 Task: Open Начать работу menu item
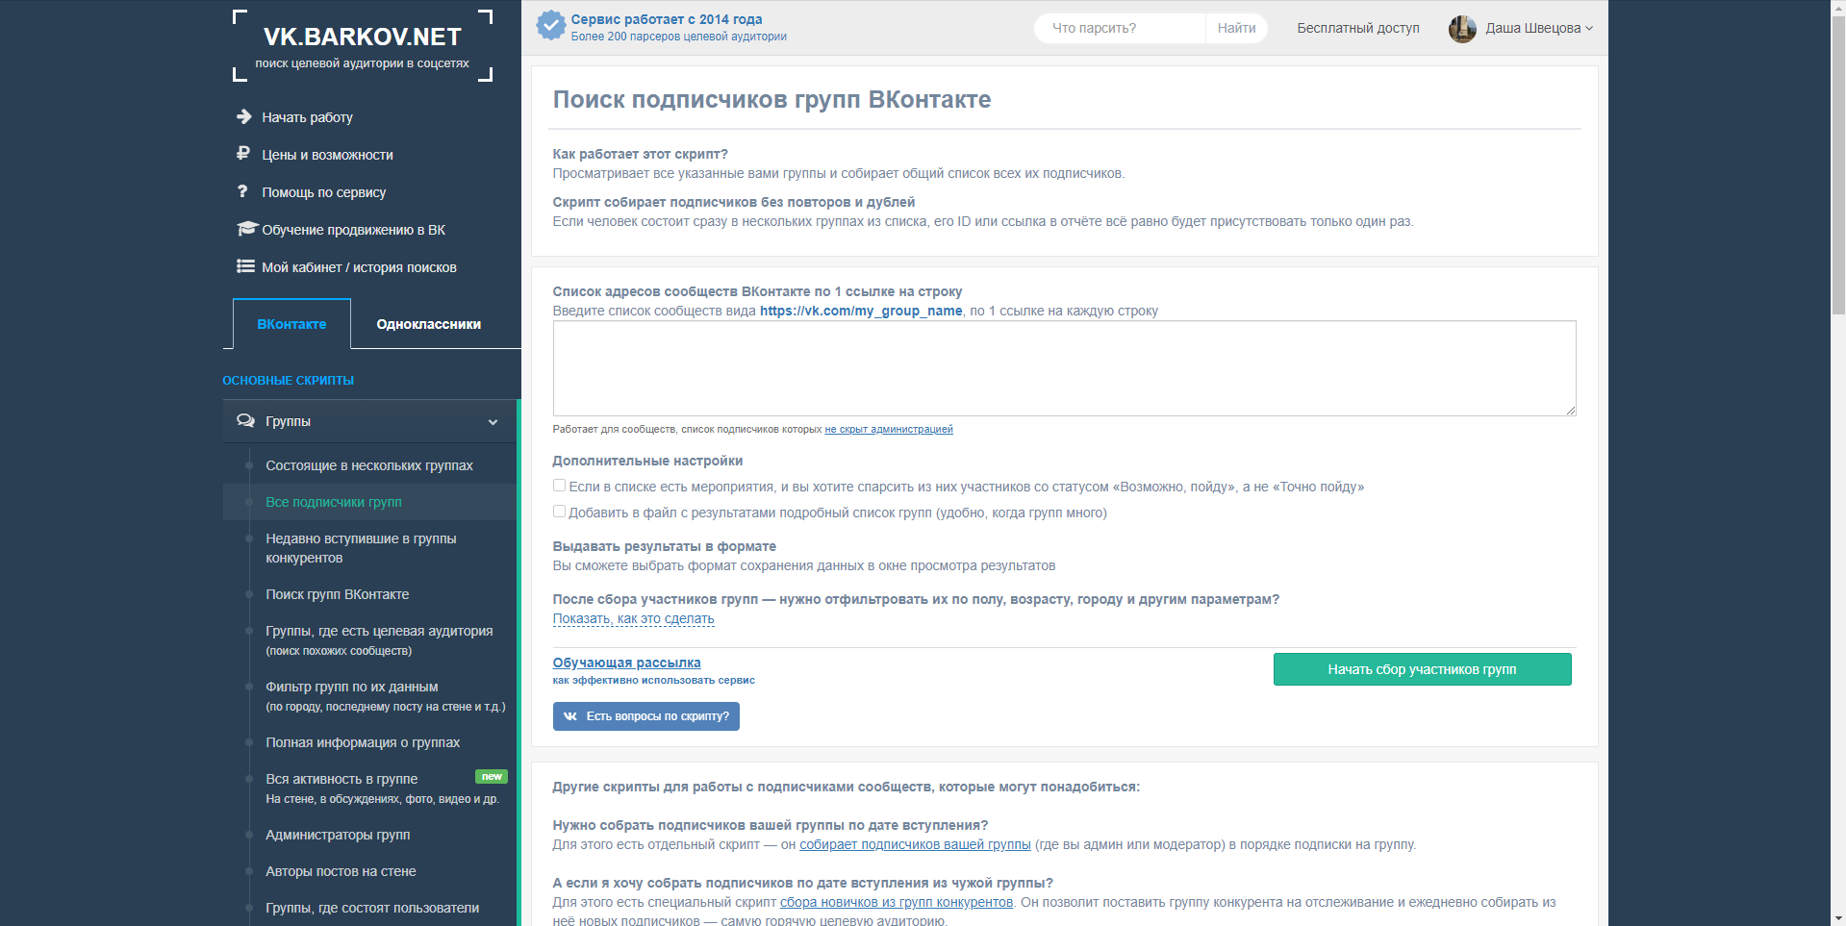pos(307,117)
